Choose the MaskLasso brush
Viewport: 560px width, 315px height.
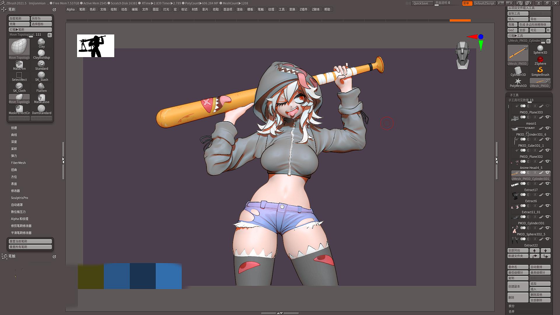pos(41,99)
